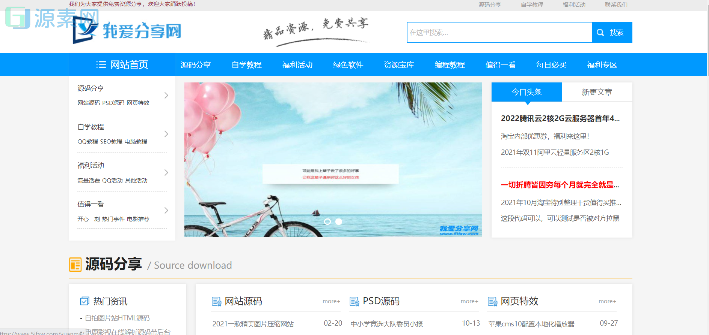Open 2021一款精美图片压缩网站 article
The height and width of the screenshot is (335, 709).
[253, 324]
